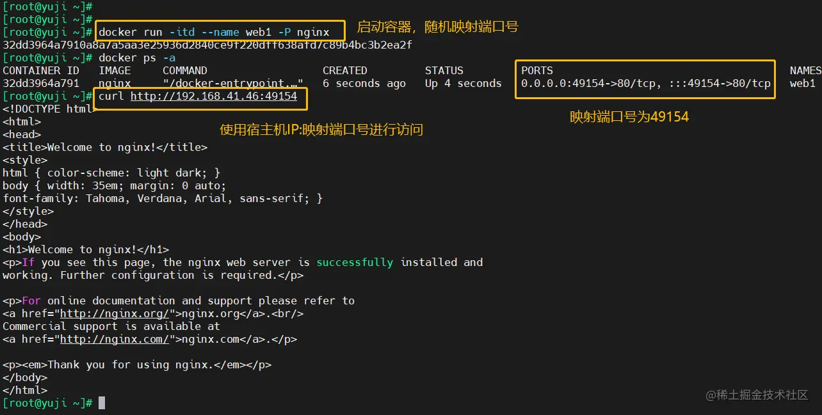This screenshot has height=415, width=822.
Task: Click 'Commercial support is available at' line
Action: [x=111, y=326]
